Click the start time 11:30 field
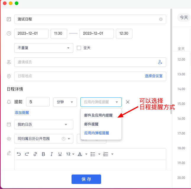This screenshot has height=189, width=191. point(59,33)
